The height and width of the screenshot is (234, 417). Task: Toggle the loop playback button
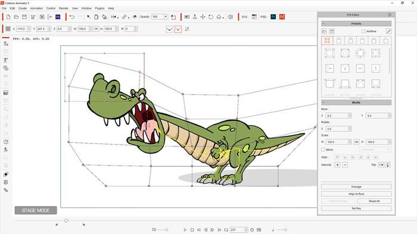click(x=226, y=230)
